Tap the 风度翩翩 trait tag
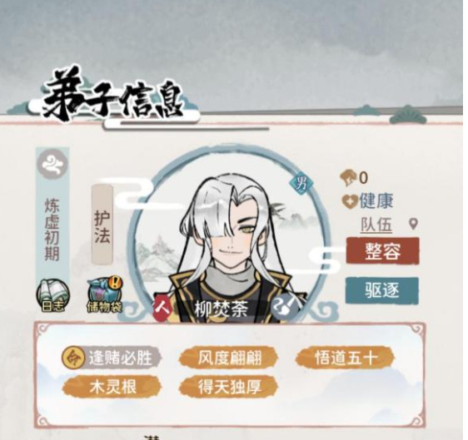The width and height of the screenshot is (468, 440). tap(228, 358)
